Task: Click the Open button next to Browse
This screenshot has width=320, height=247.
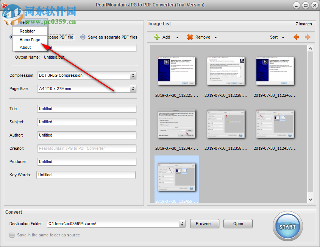Action: pyautogui.click(x=238, y=224)
